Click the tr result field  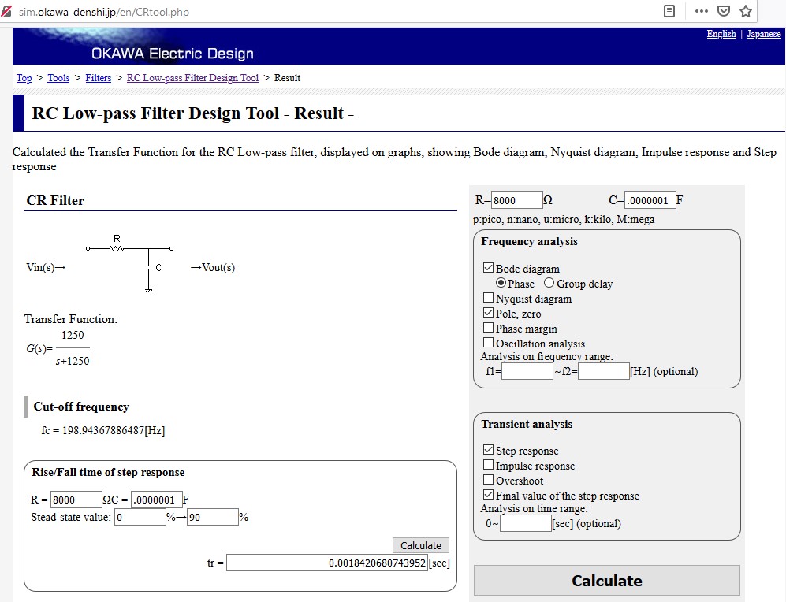(326, 563)
